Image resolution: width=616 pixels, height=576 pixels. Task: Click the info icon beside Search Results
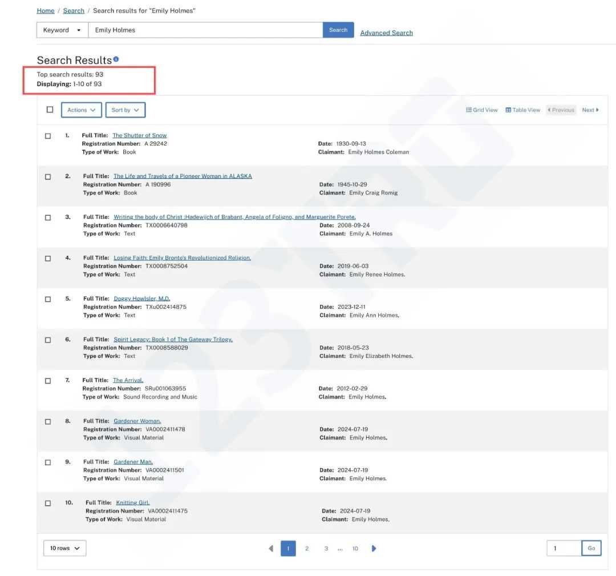[x=116, y=59]
